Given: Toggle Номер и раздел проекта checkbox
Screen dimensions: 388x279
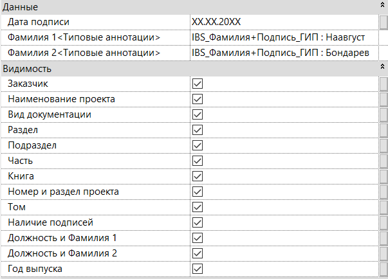Looking at the screenshot, I should [x=198, y=192].
